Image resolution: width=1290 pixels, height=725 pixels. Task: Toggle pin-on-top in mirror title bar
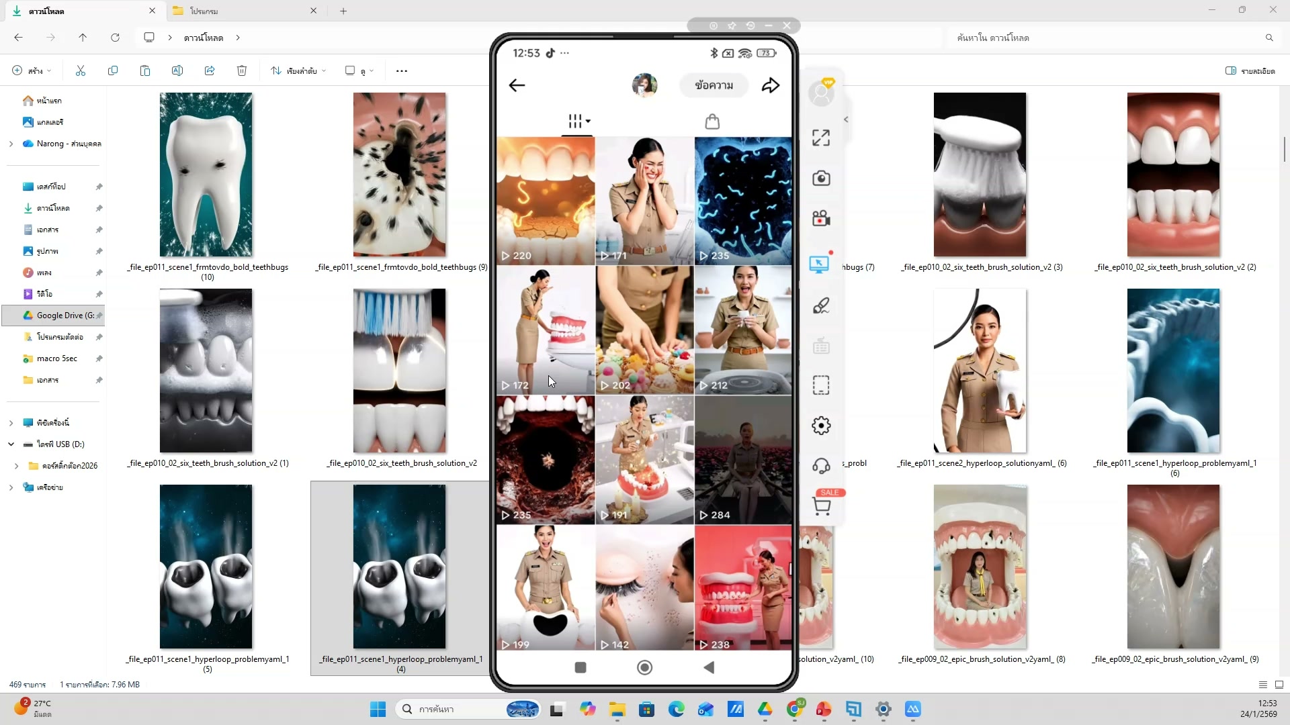click(732, 26)
